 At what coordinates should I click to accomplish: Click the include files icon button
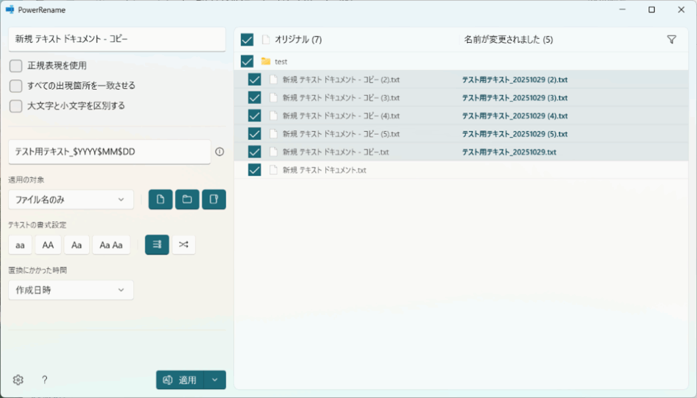(x=161, y=199)
